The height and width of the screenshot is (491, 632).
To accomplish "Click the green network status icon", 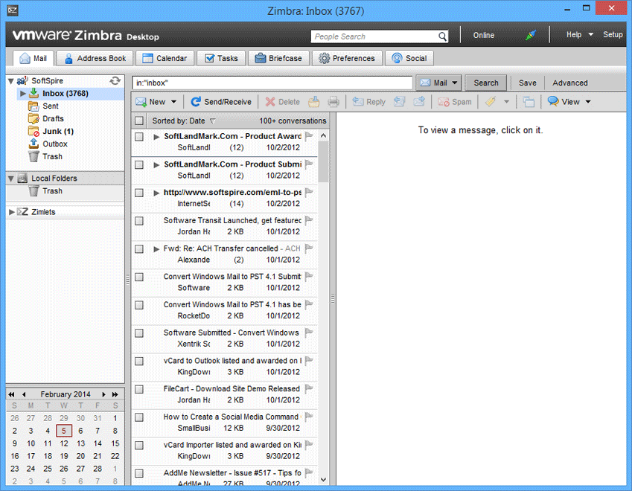I will (x=531, y=35).
